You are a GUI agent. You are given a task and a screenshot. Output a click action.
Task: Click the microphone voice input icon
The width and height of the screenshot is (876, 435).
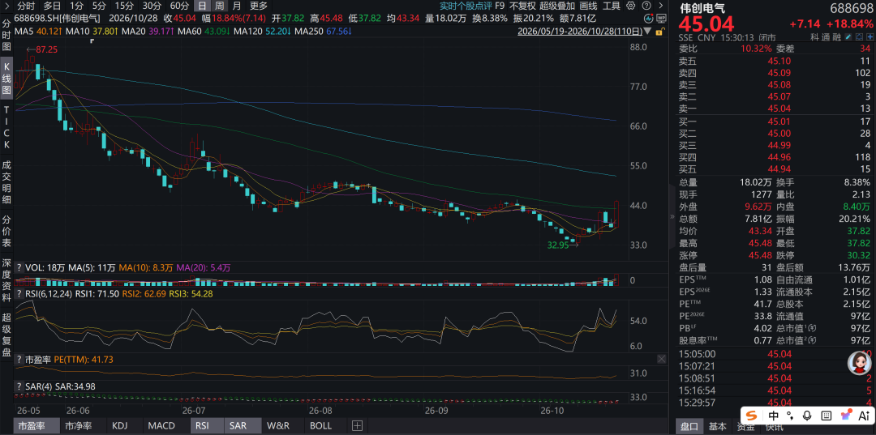click(807, 416)
